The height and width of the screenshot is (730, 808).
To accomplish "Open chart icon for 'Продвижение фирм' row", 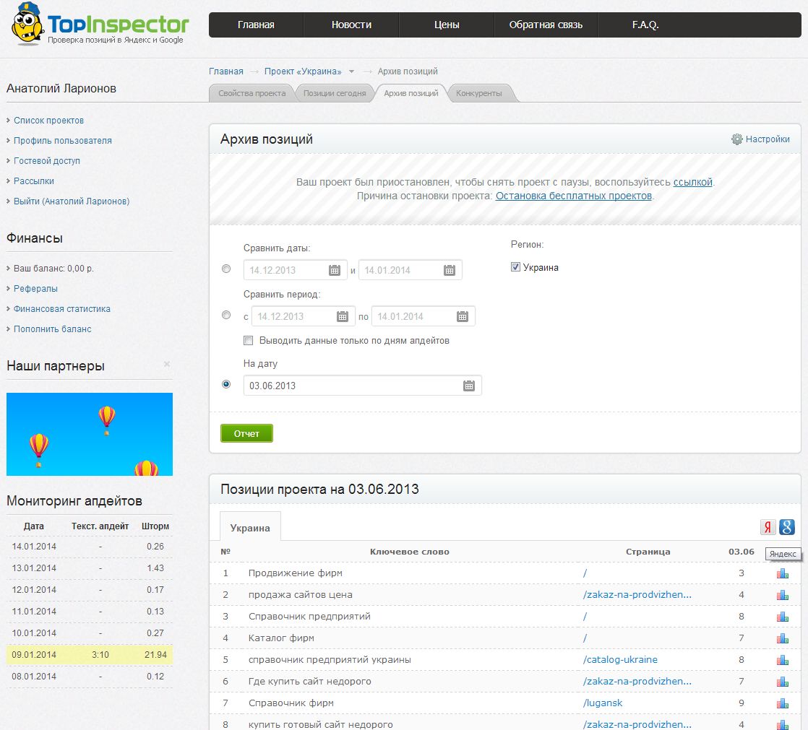I will click(782, 573).
